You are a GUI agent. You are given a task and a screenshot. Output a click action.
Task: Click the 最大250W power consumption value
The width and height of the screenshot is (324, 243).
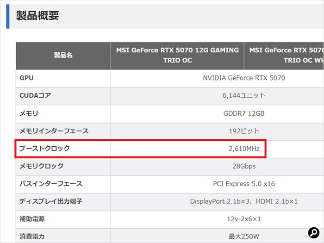pyautogui.click(x=244, y=236)
